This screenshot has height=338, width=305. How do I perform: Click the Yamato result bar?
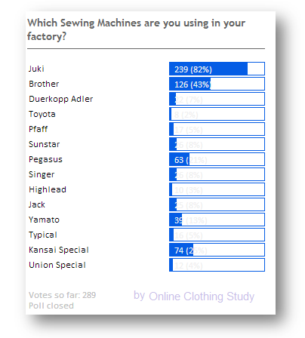217,220
